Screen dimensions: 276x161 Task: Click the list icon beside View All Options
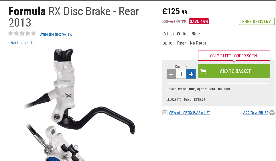pos(165,113)
